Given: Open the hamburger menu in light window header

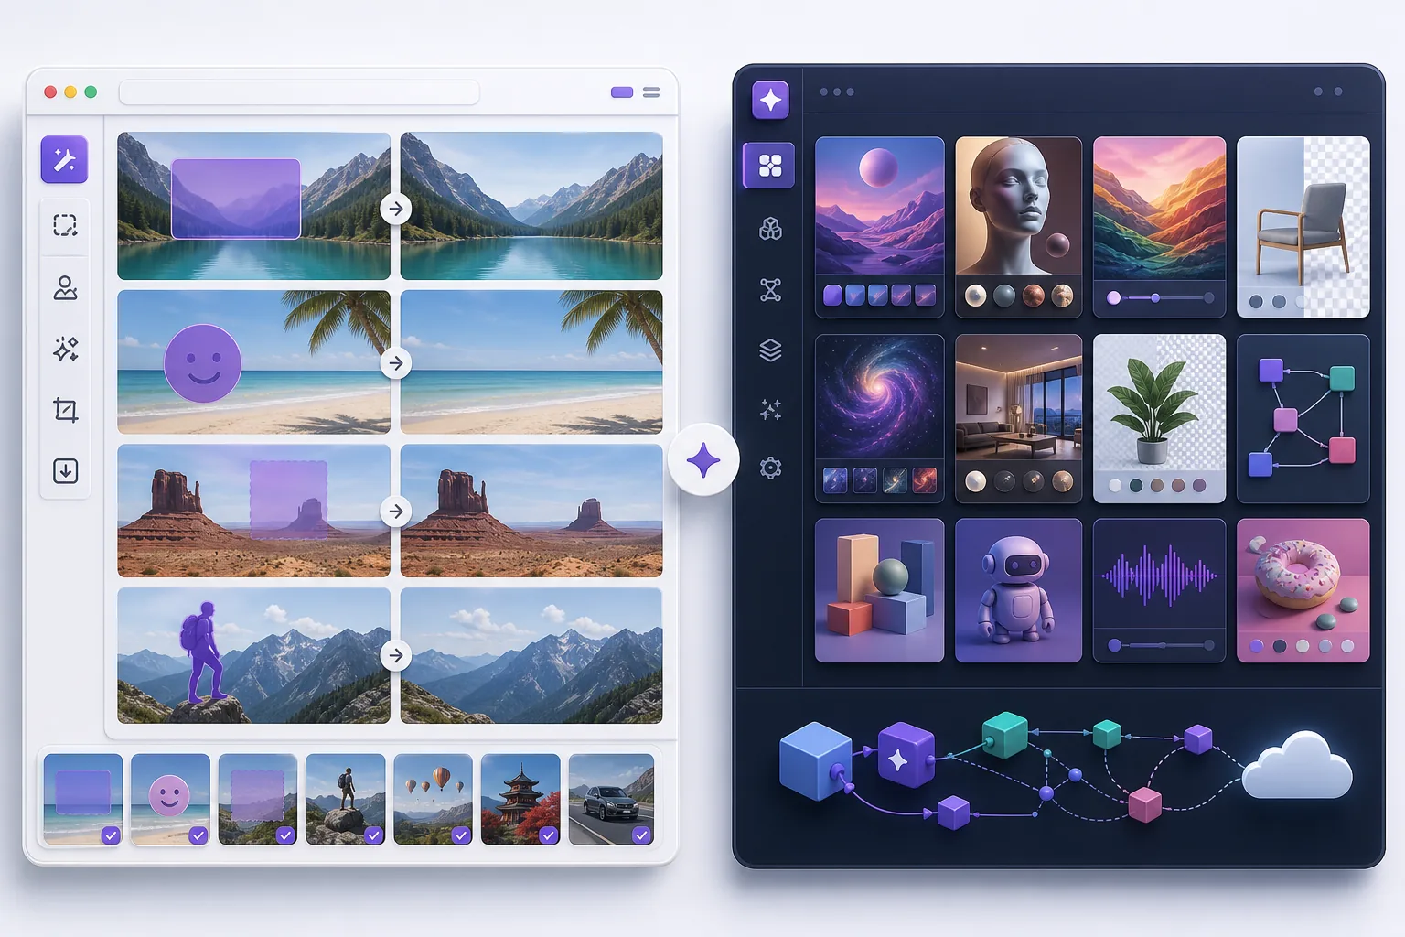Looking at the screenshot, I should point(651,92).
